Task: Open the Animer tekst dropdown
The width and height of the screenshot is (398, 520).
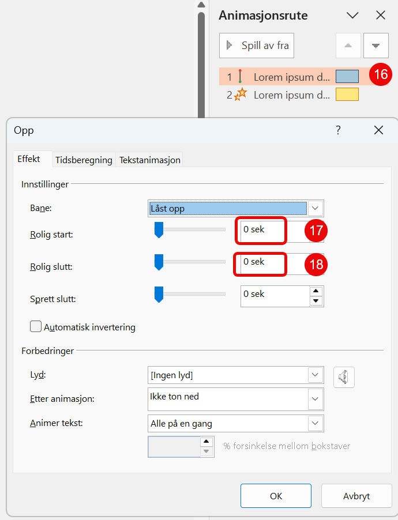Action: [315, 423]
